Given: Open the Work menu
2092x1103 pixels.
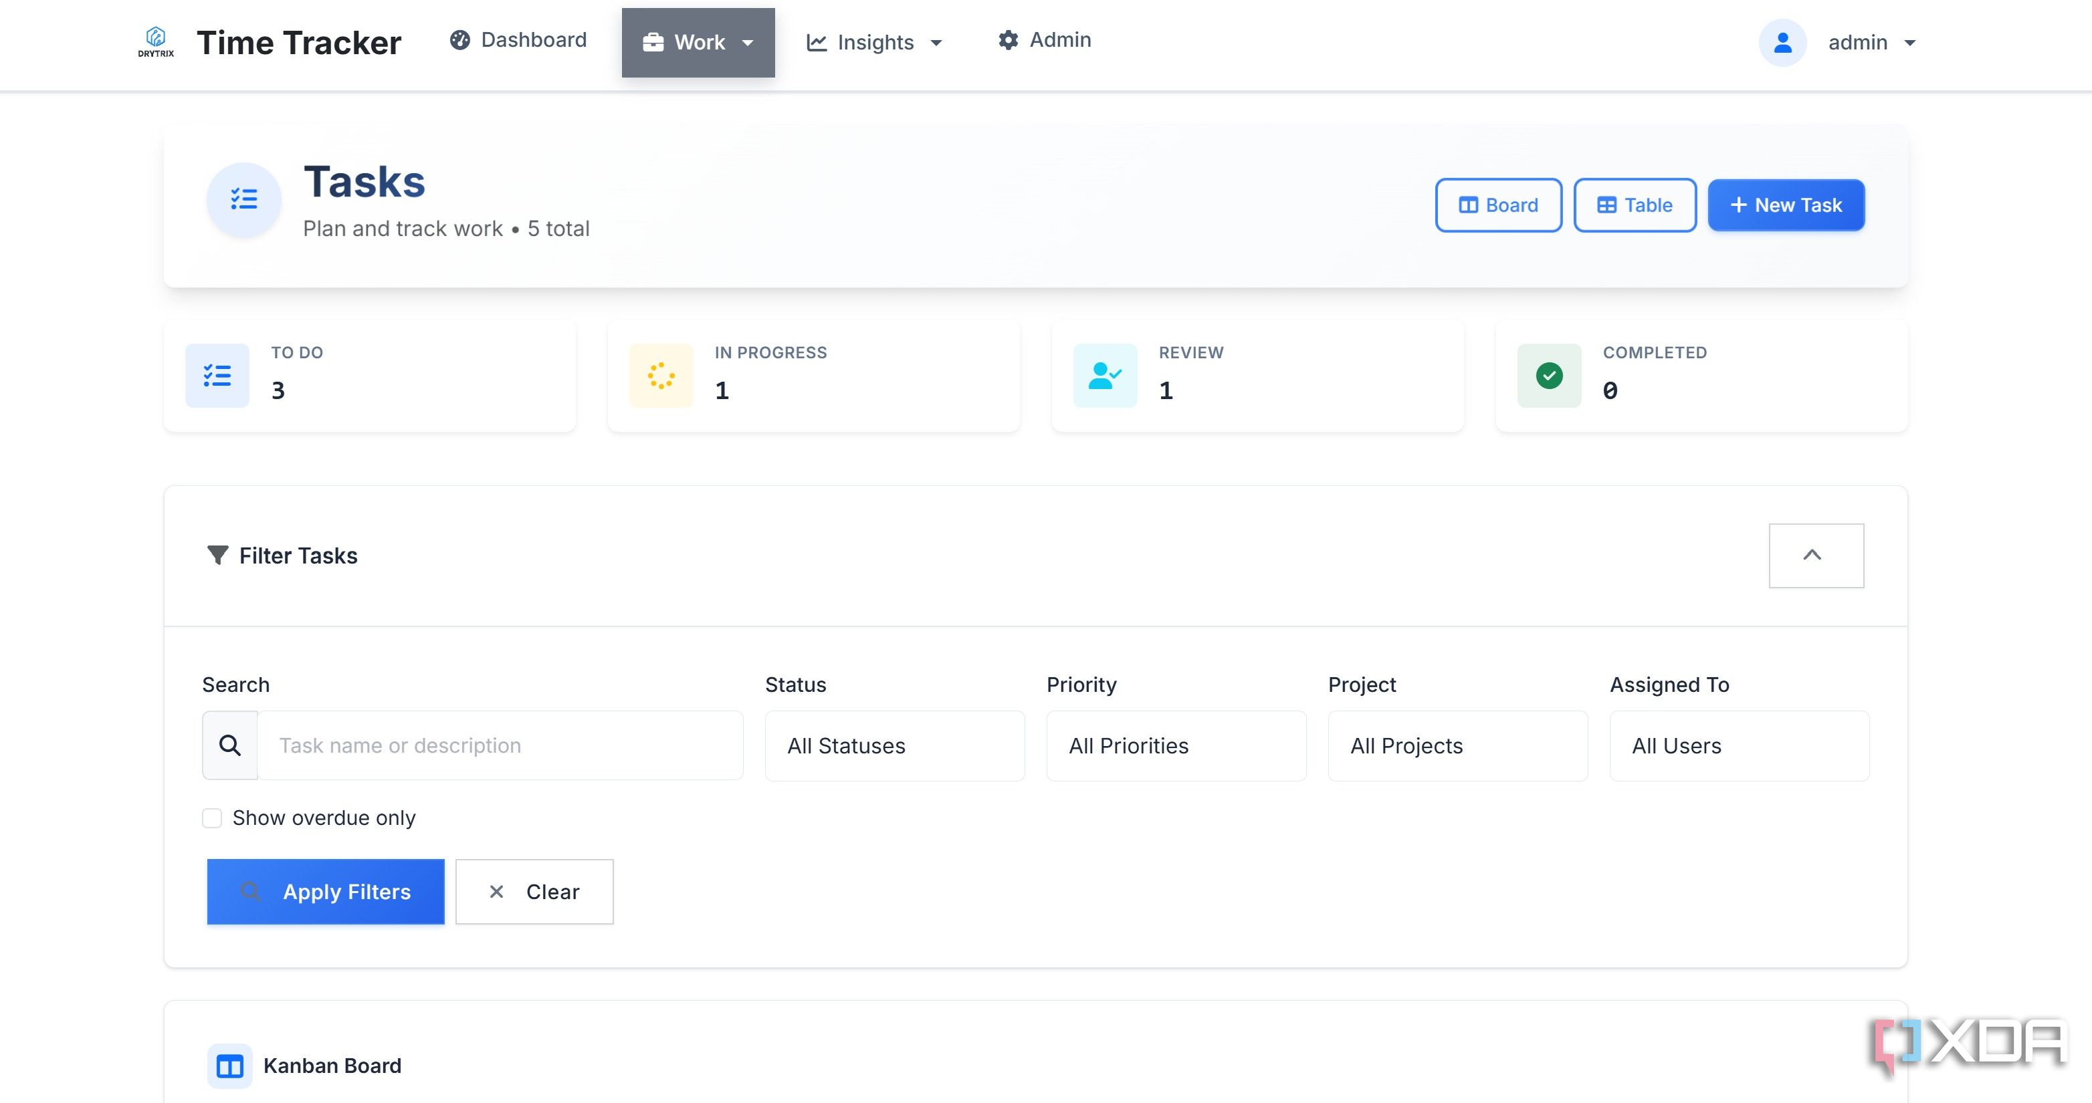Looking at the screenshot, I should pyautogui.click(x=698, y=43).
